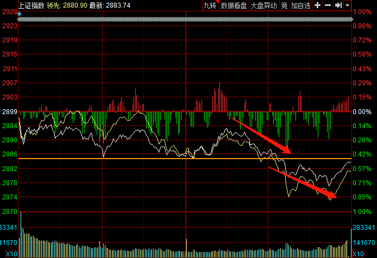Add to watchlist via 加自选
The image size is (377, 258).
pos(300,5)
